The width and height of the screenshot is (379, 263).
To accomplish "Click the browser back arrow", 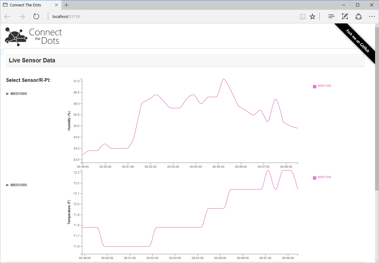I will tap(7, 16).
